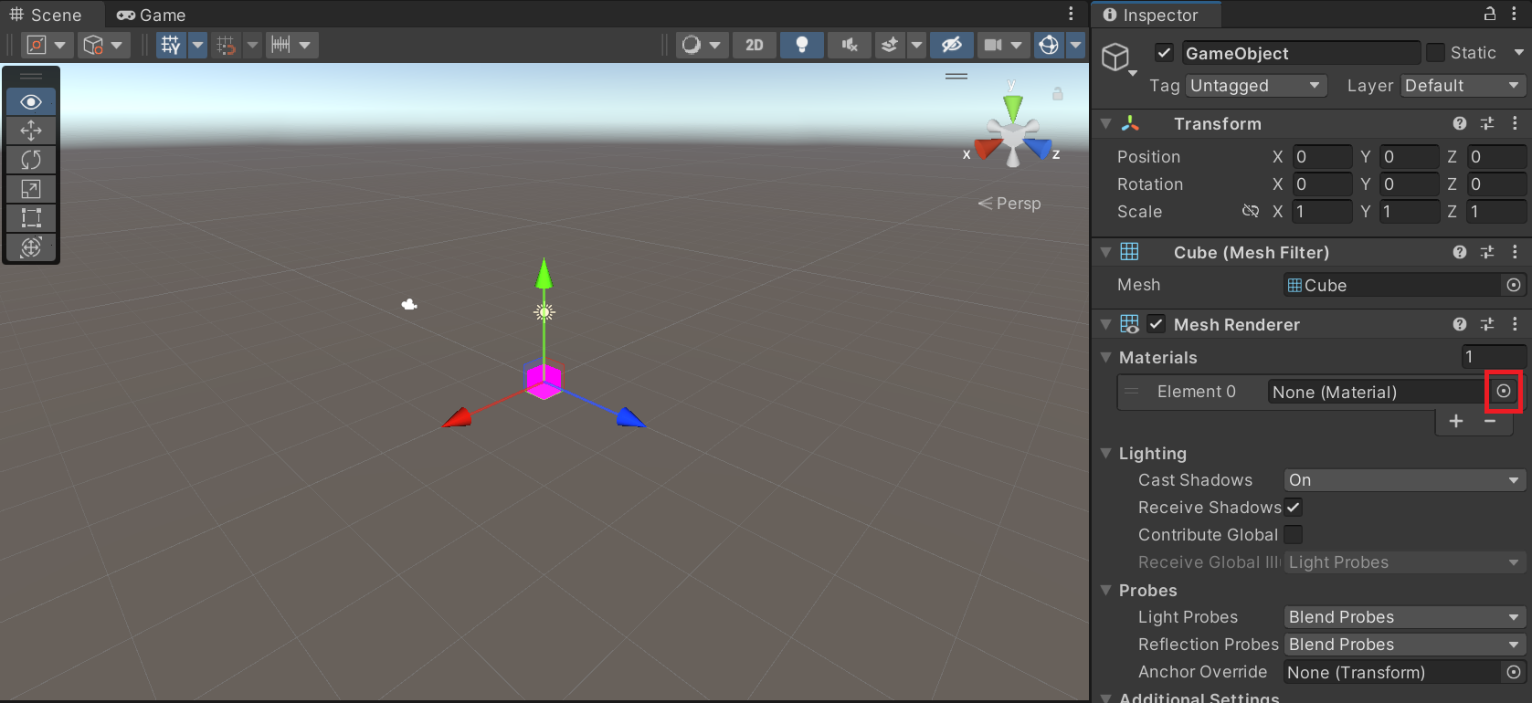
Task: Click the red X axis gizmo cone
Action: pos(987,148)
